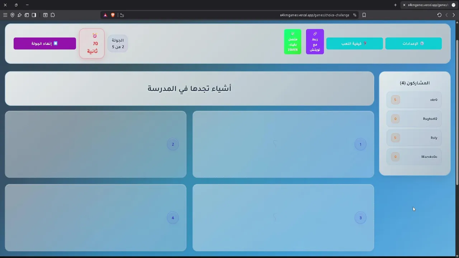End the round with إنهاء الجولة
This screenshot has width=459, height=258.
45,43
